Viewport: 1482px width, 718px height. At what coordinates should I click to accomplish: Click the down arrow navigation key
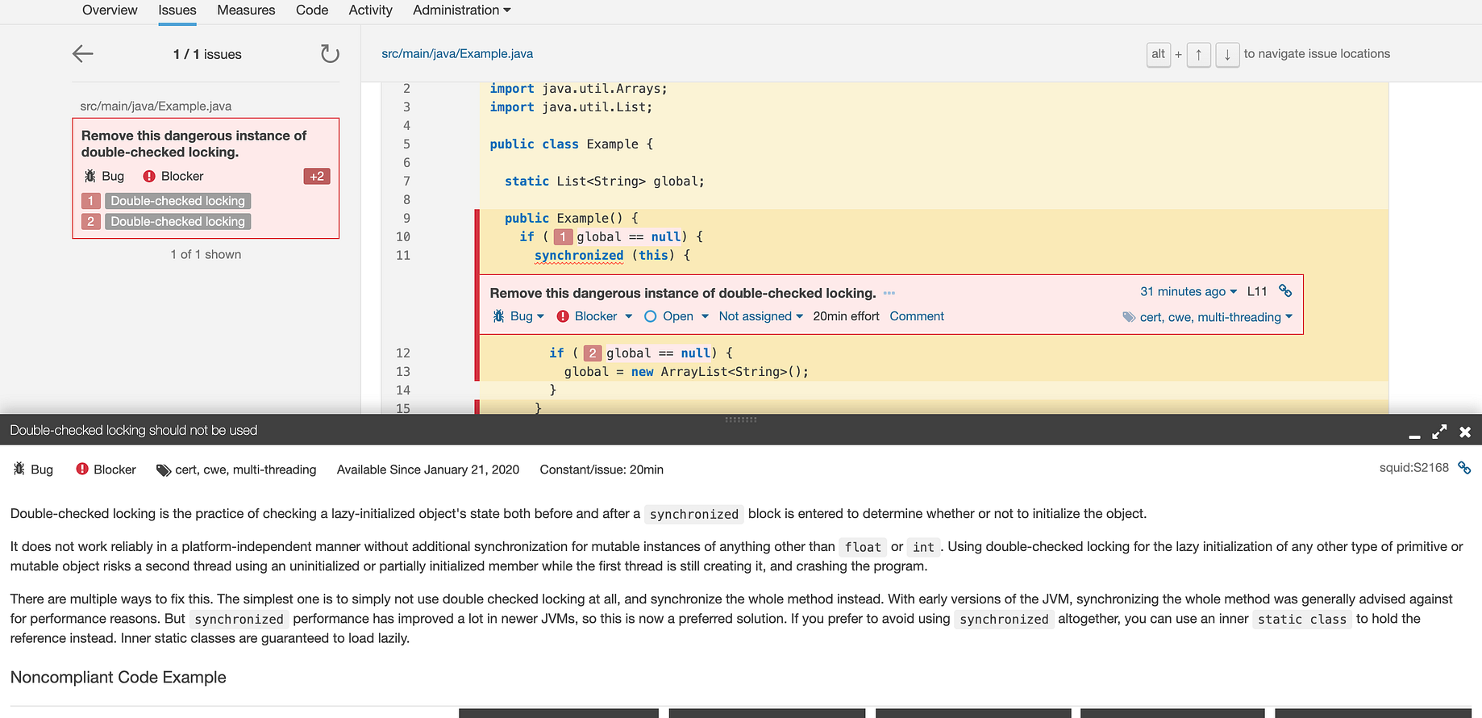[x=1227, y=54]
